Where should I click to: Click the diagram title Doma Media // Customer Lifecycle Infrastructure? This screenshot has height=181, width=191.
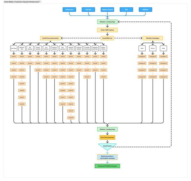click(22, 2)
